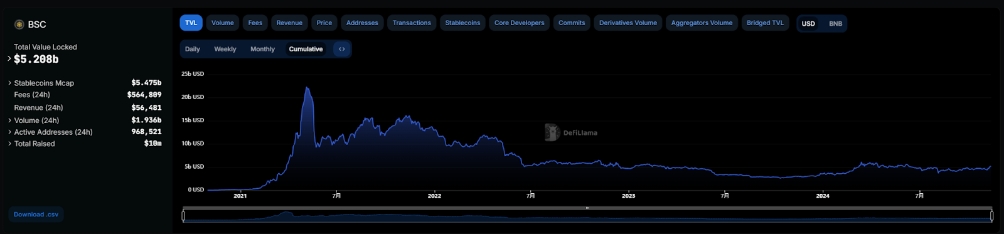The height and width of the screenshot is (234, 1004).
Task: Expand the Stablecoins Mcap row
Action: click(x=9, y=83)
